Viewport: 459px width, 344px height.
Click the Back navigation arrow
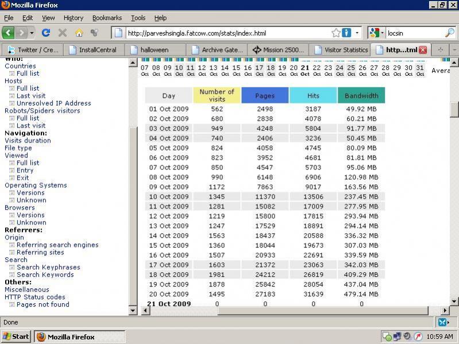[8, 33]
